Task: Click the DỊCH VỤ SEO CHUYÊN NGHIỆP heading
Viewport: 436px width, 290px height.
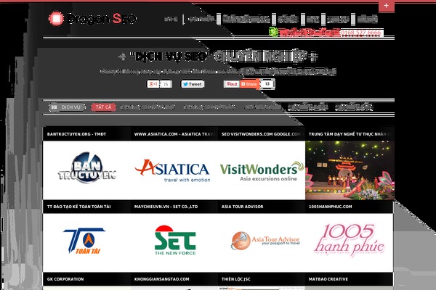Action: 218,57
